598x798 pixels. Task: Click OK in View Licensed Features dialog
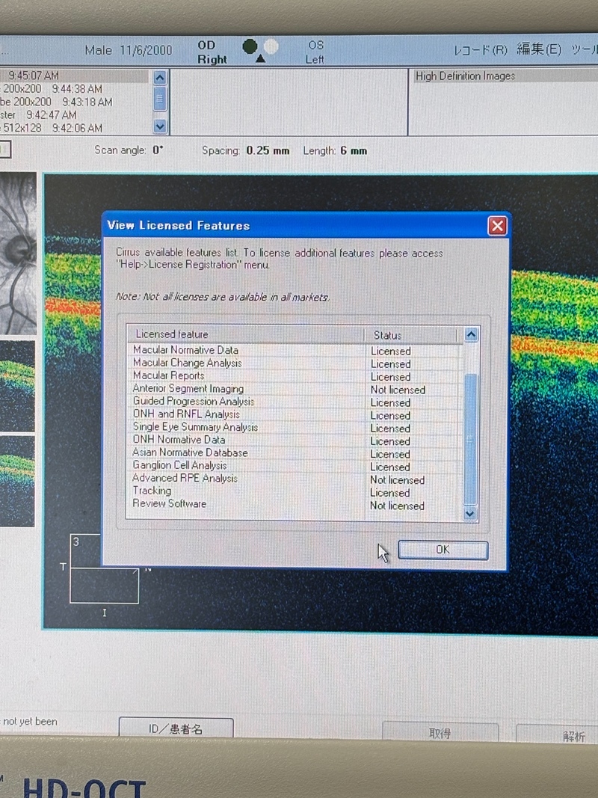point(443,550)
